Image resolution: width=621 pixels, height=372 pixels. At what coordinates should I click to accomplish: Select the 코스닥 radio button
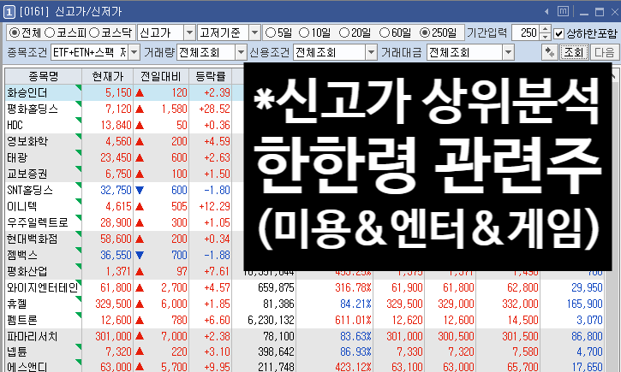tap(94, 32)
